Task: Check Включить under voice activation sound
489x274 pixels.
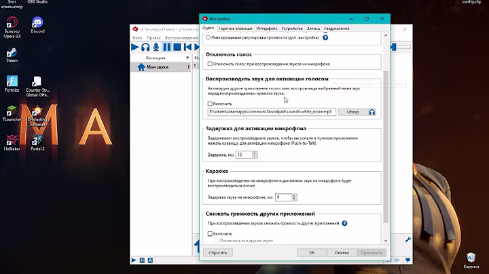Action: (210, 104)
